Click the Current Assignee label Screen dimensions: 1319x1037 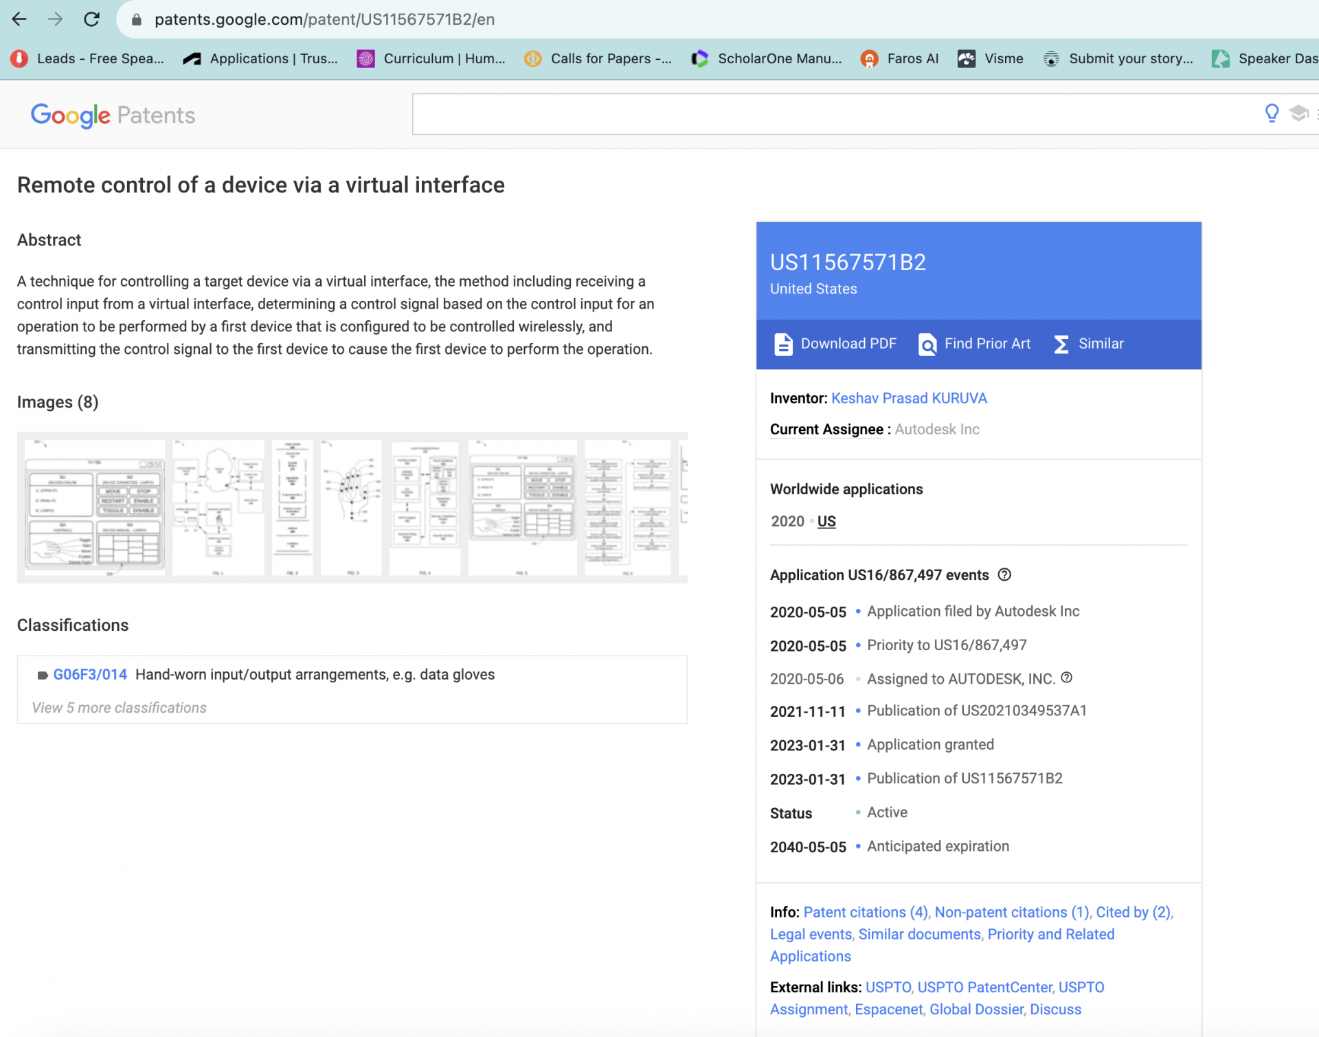826,430
